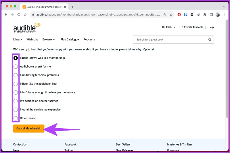This screenshot has width=230, height=153.
Task: View "0 Credits Available" link
Action: point(192,27)
